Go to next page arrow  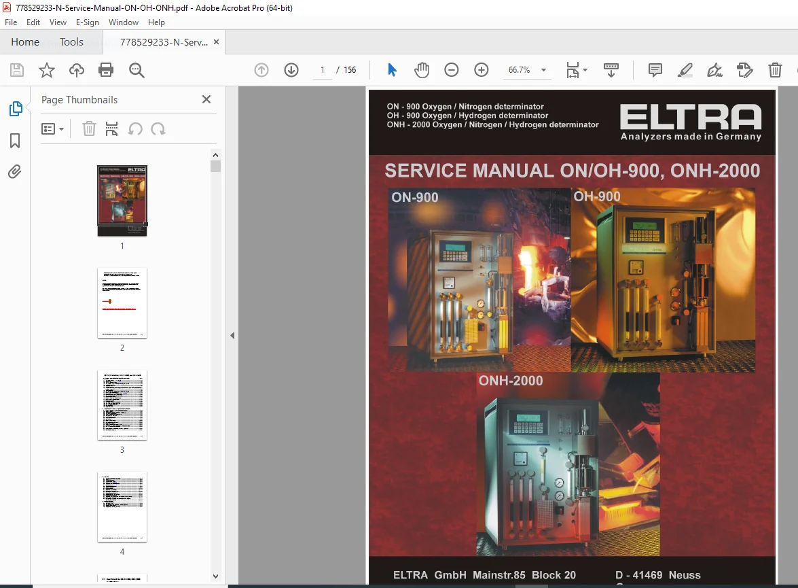[x=291, y=70]
